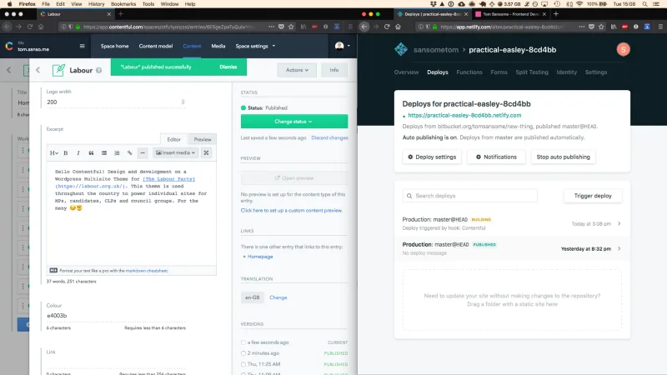
Task: Insert a blockquote in the editor
Action: pos(91,153)
